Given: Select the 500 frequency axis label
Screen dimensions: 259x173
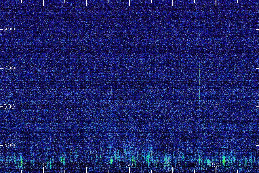Looking at the screenshot, I should 9,106.
